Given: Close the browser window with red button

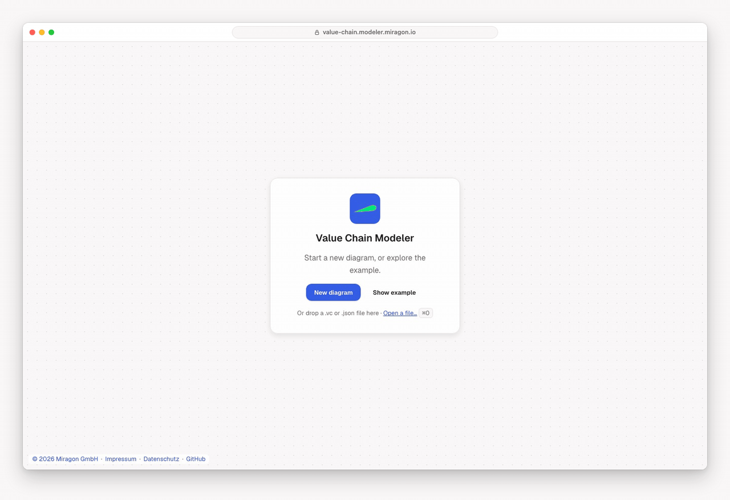Looking at the screenshot, I should tap(33, 32).
